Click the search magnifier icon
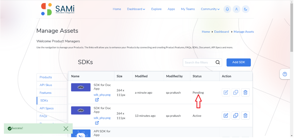The height and width of the screenshot is (138, 294). tap(218, 62)
